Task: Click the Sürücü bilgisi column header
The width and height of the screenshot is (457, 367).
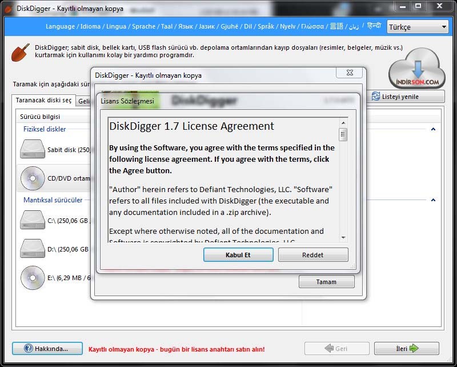Action: pyautogui.click(x=40, y=117)
